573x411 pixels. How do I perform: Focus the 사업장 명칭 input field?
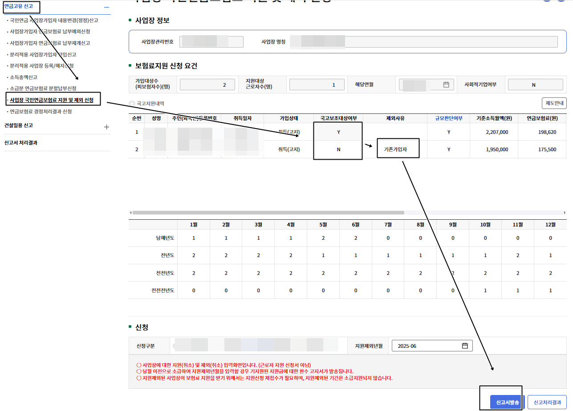(x=423, y=42)
